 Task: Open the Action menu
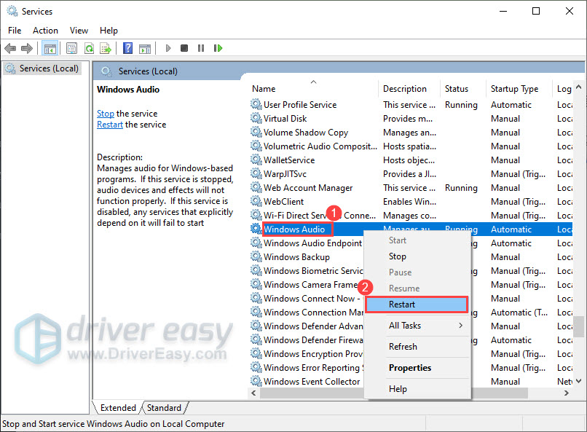(x=45, y=31)
